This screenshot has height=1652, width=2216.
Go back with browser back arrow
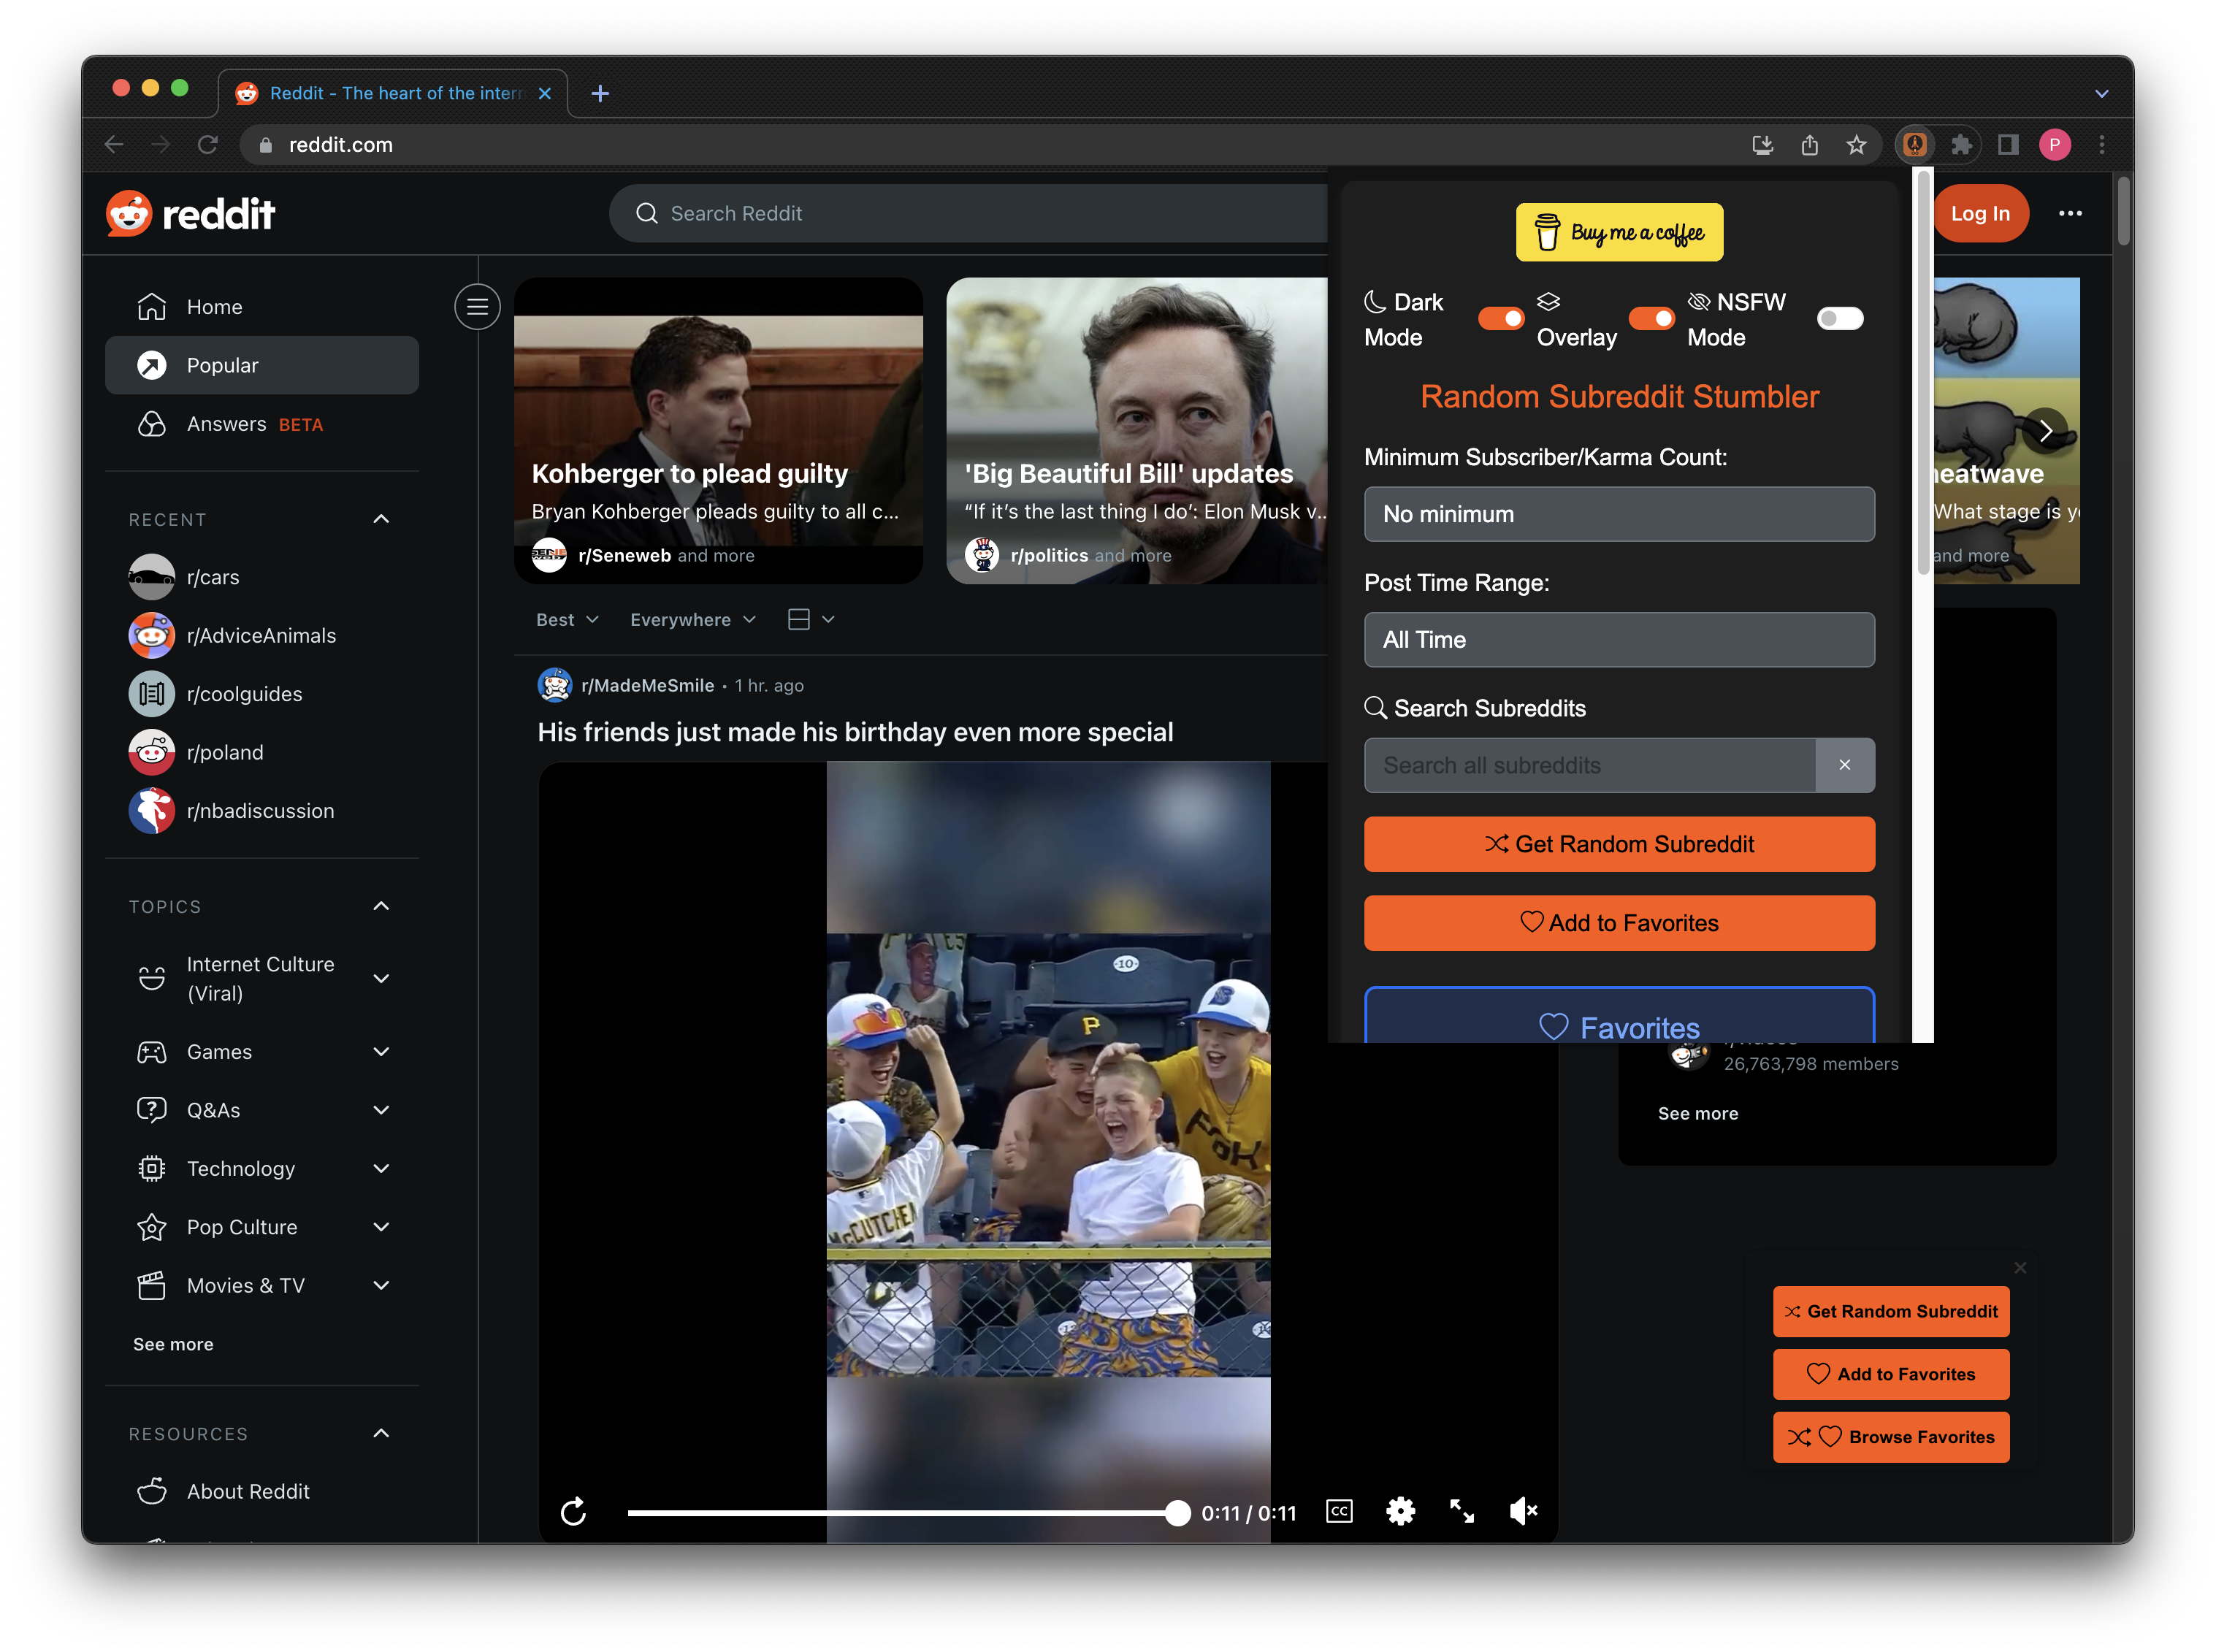click(114, 145)
